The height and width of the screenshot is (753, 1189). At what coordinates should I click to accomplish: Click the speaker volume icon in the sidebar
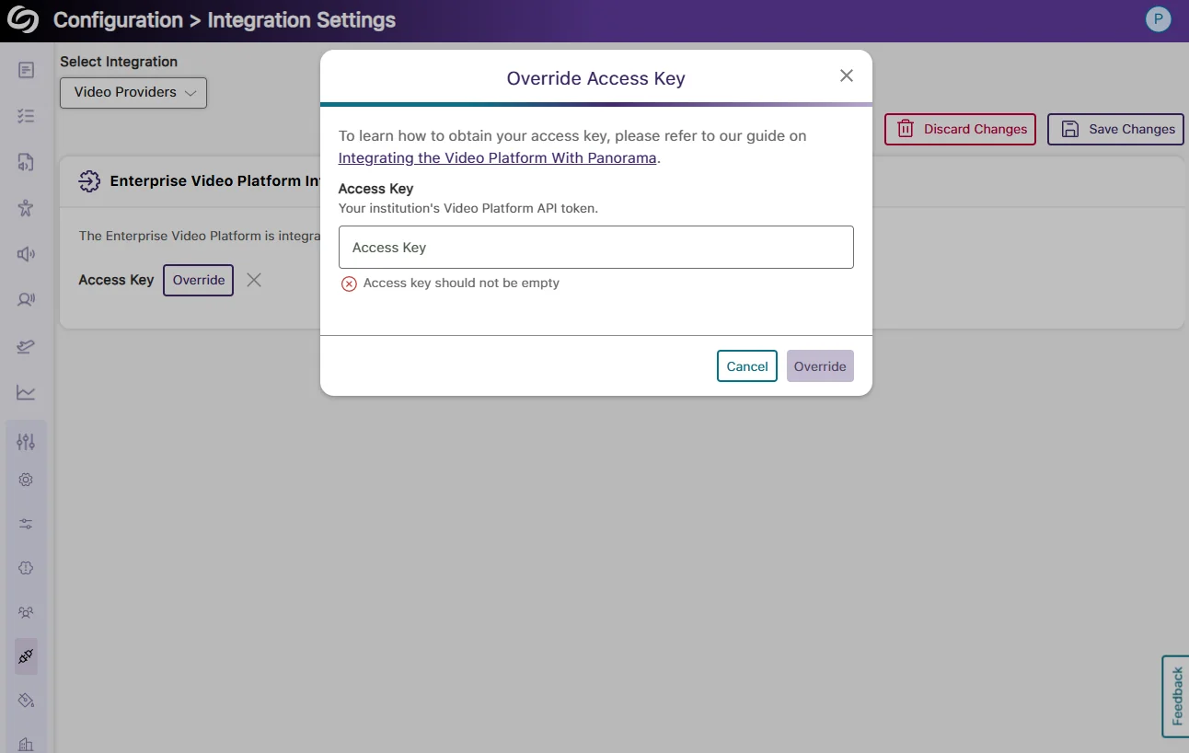tap(26, 254)
